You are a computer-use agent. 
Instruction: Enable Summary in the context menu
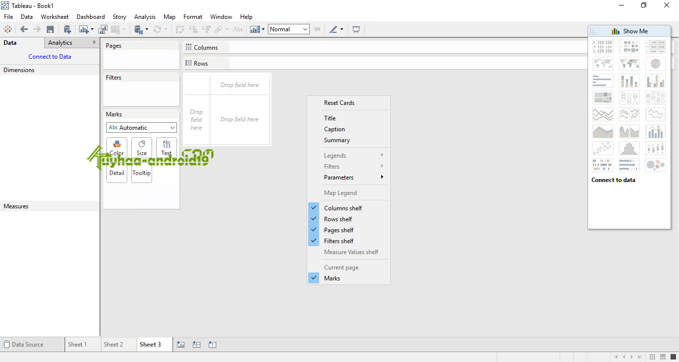[x=337, y=140]
